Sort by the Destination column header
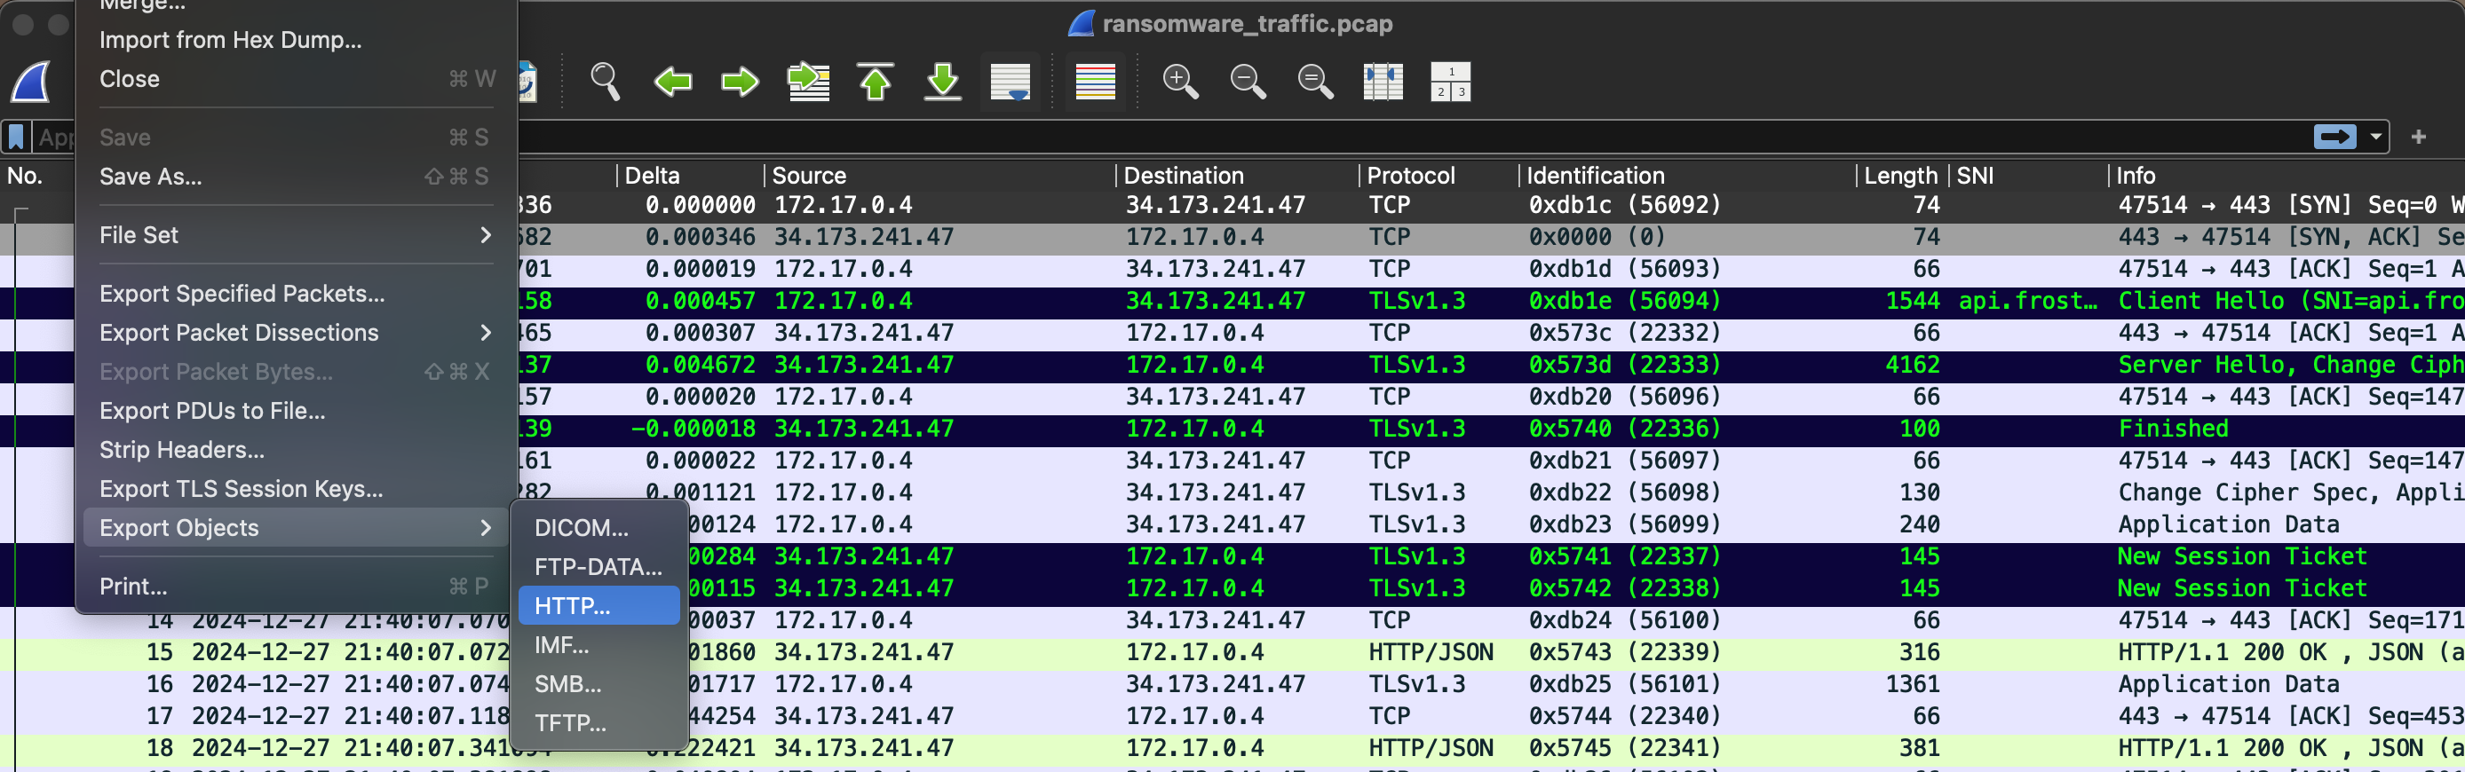The image size is (2465, 772). (x=1238, y=175)
